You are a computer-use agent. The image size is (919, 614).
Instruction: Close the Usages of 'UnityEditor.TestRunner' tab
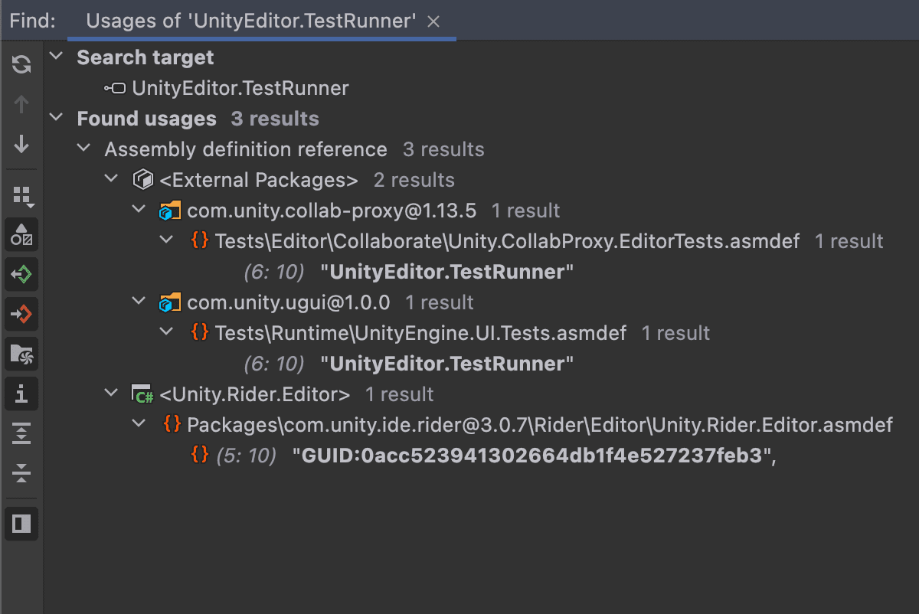tap(433, 21)
